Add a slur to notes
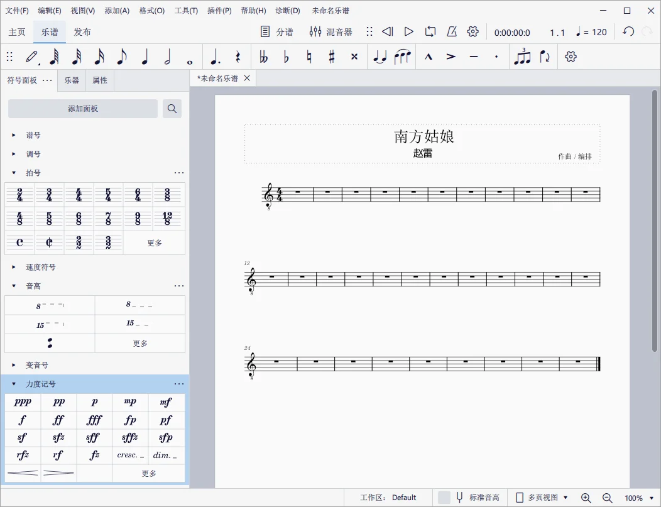Viewport: 661px width, 507px height. click(x=403, y=57)
